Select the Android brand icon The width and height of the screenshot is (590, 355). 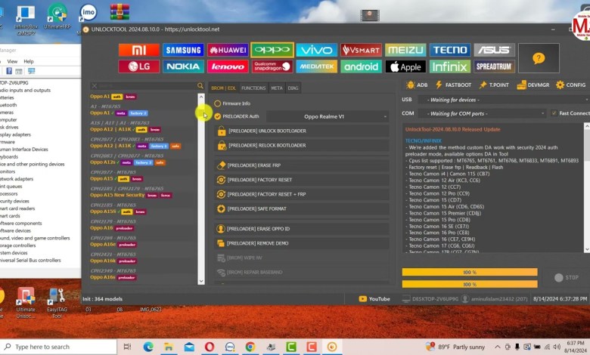pos(361,66)
